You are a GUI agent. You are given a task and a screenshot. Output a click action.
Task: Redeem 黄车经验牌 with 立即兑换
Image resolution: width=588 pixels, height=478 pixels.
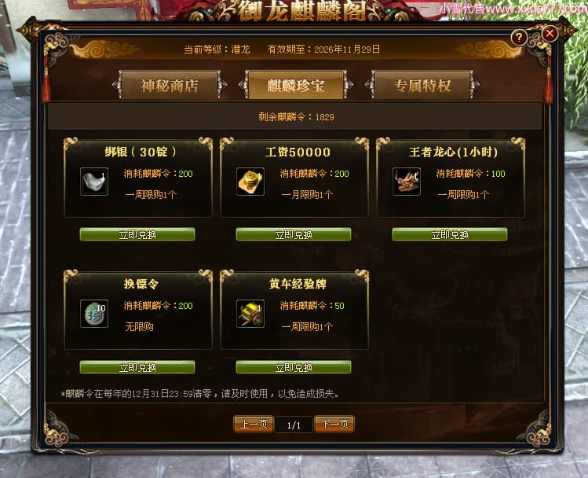(294, 367)
